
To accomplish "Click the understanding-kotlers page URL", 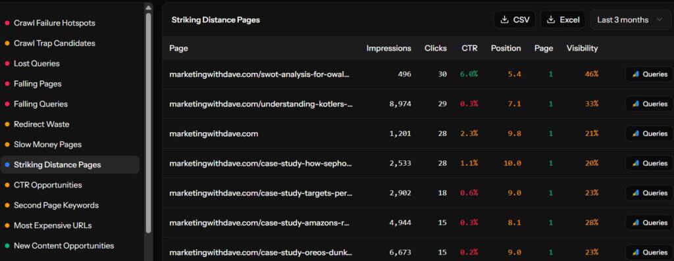I will (x=261, y=104).
